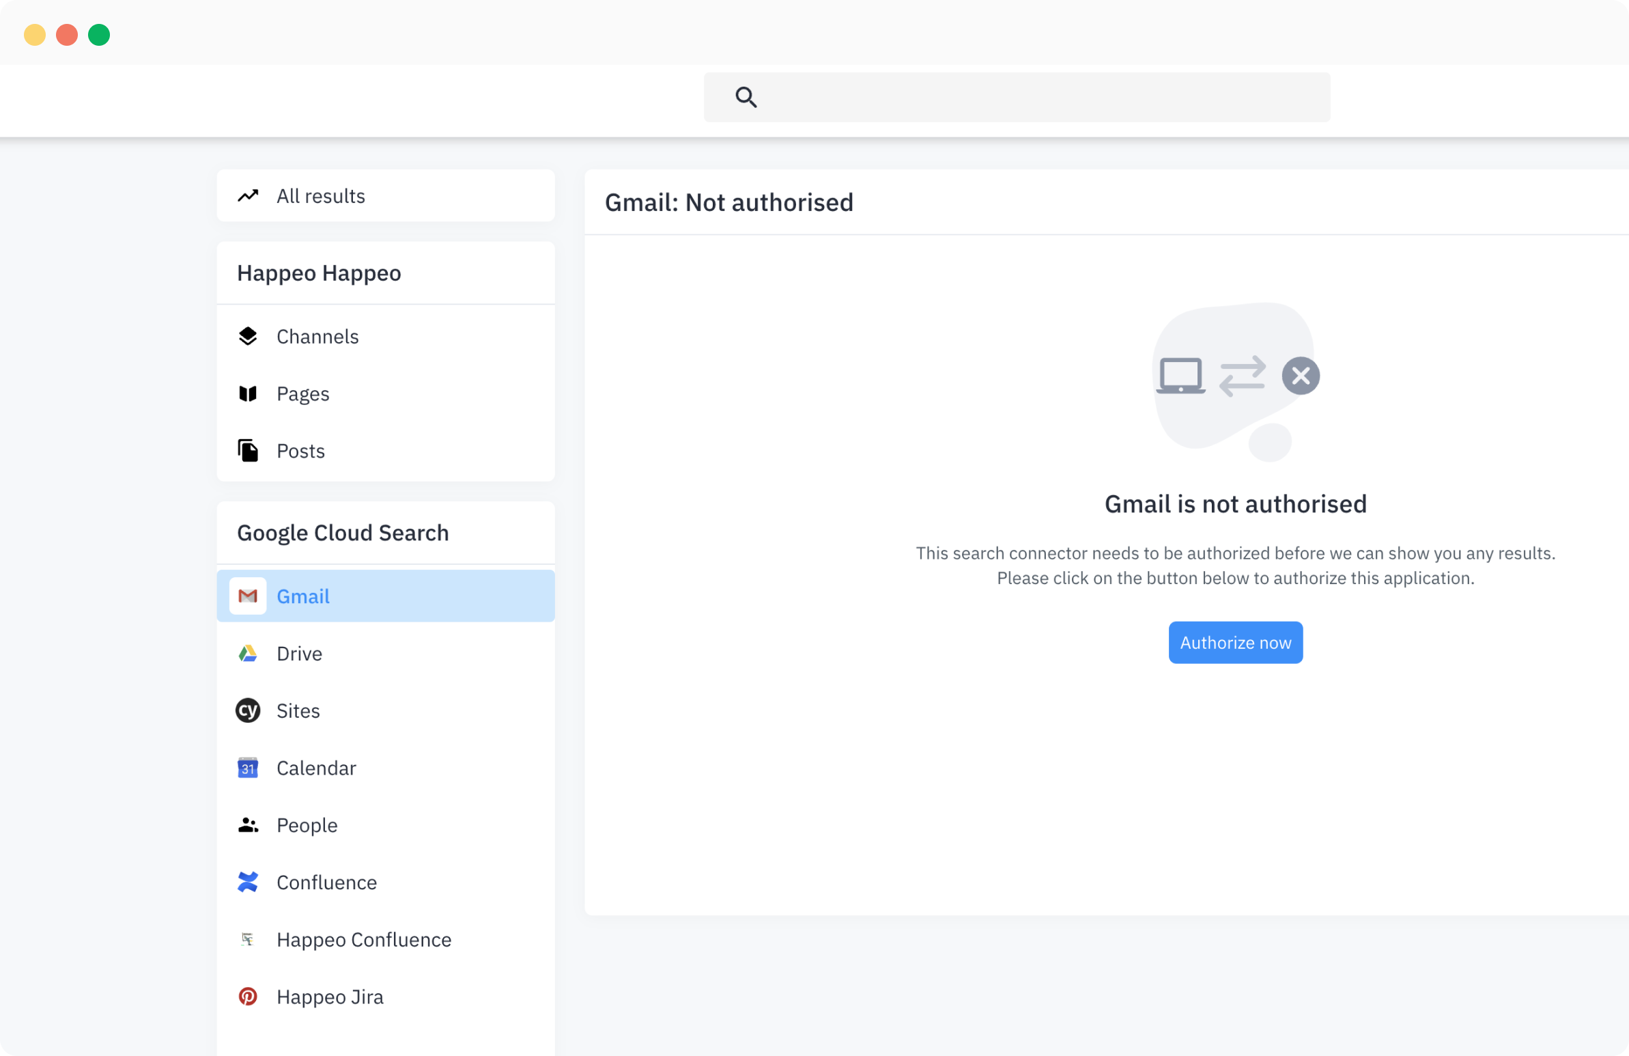Click the yellow window control button

(x=35, y=35)
